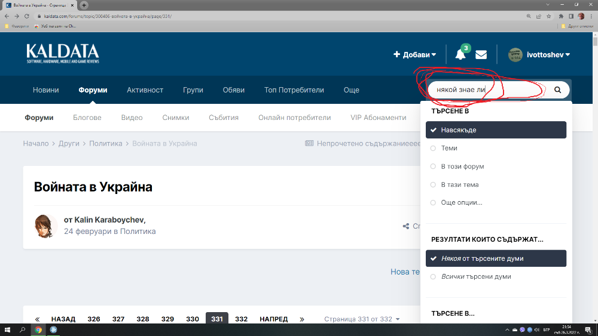Open Chrome side panel icon
Viewport: 598px width, 336px height.
[x=571, y=16]
